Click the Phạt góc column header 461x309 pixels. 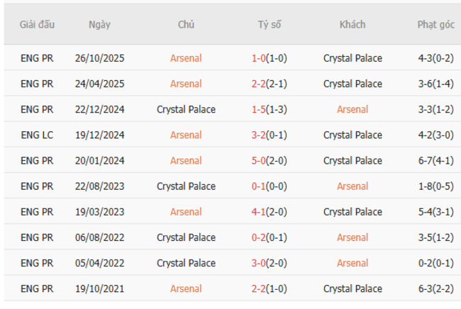click(435, 24)
